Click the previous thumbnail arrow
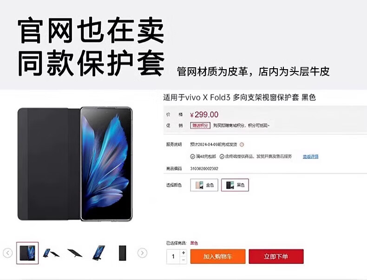 8,253
